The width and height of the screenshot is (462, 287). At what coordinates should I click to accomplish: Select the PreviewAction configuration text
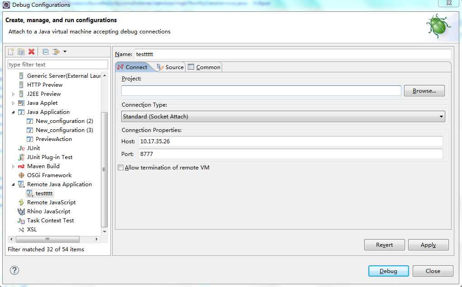(x=54, y=139)
